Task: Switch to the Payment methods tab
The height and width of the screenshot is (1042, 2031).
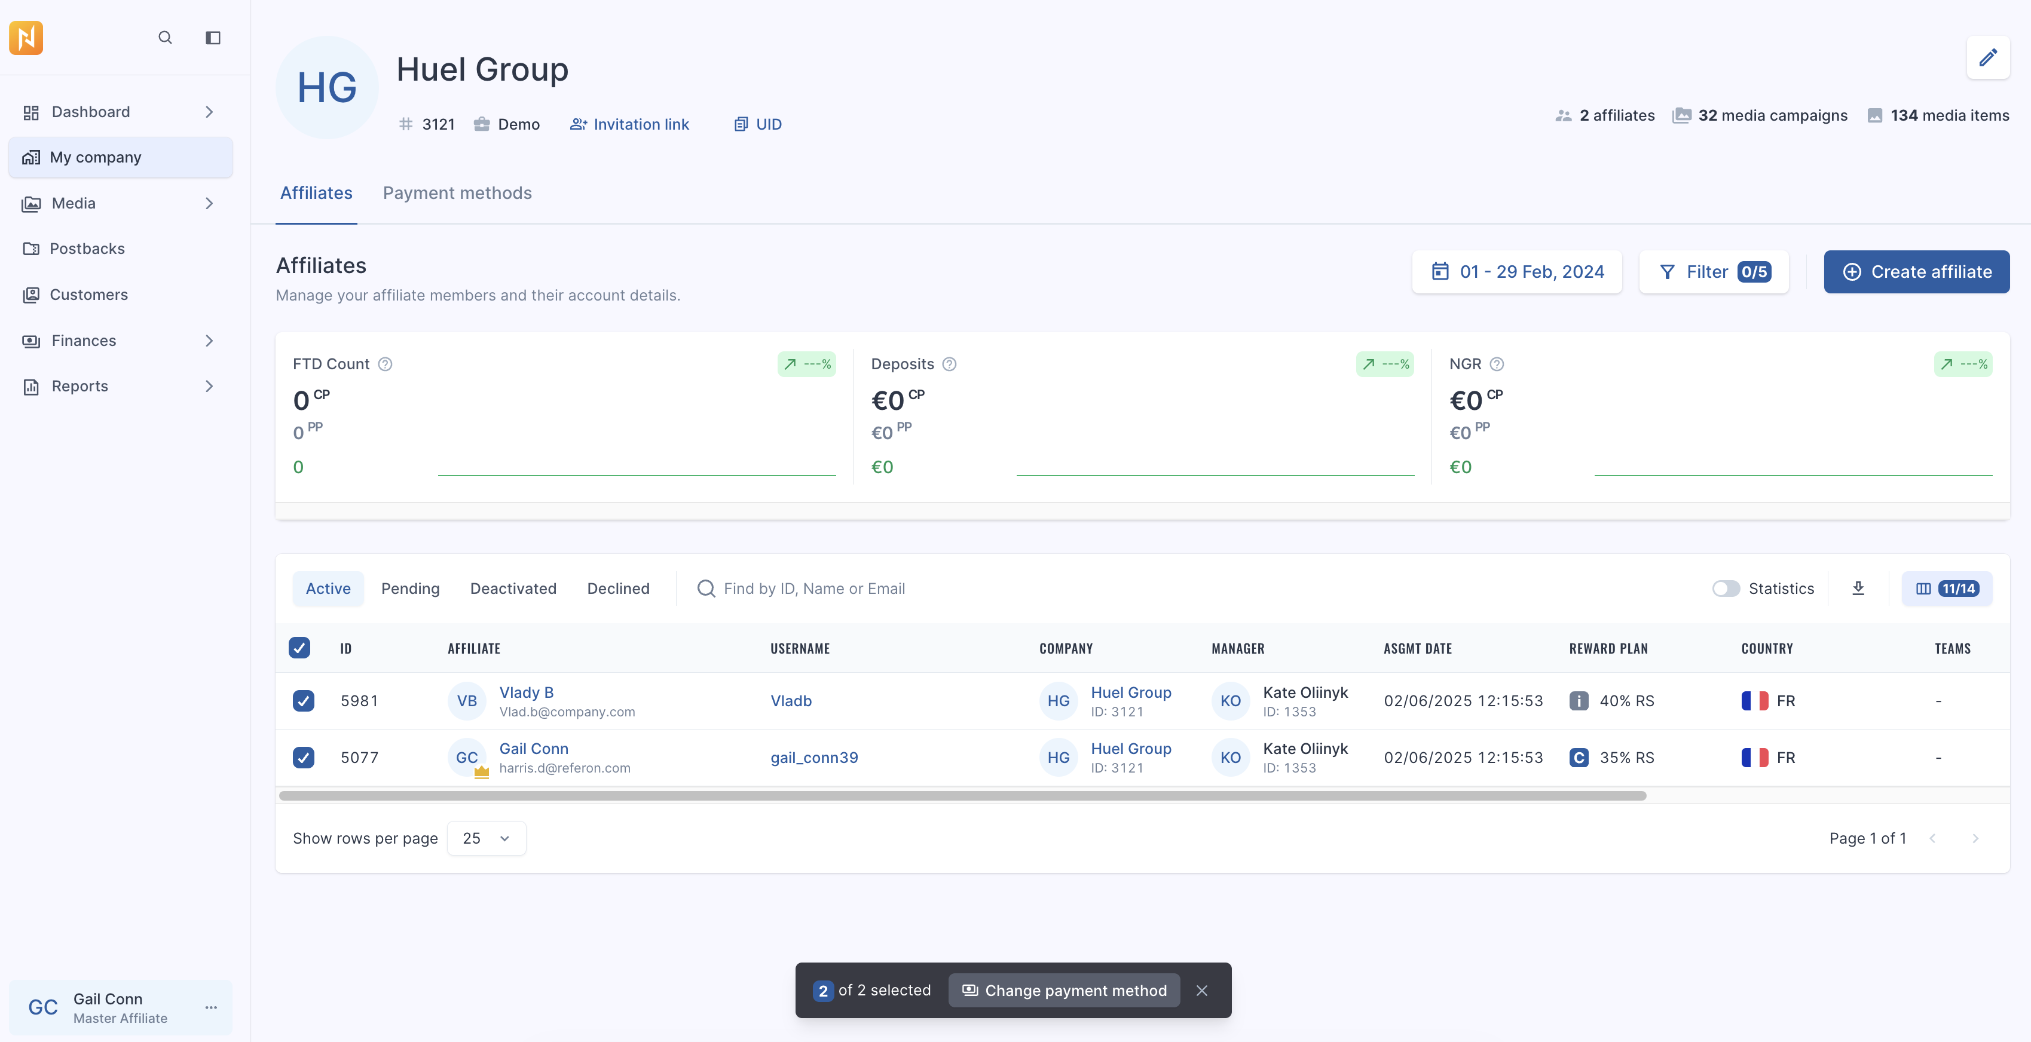Action: [457, 193]
